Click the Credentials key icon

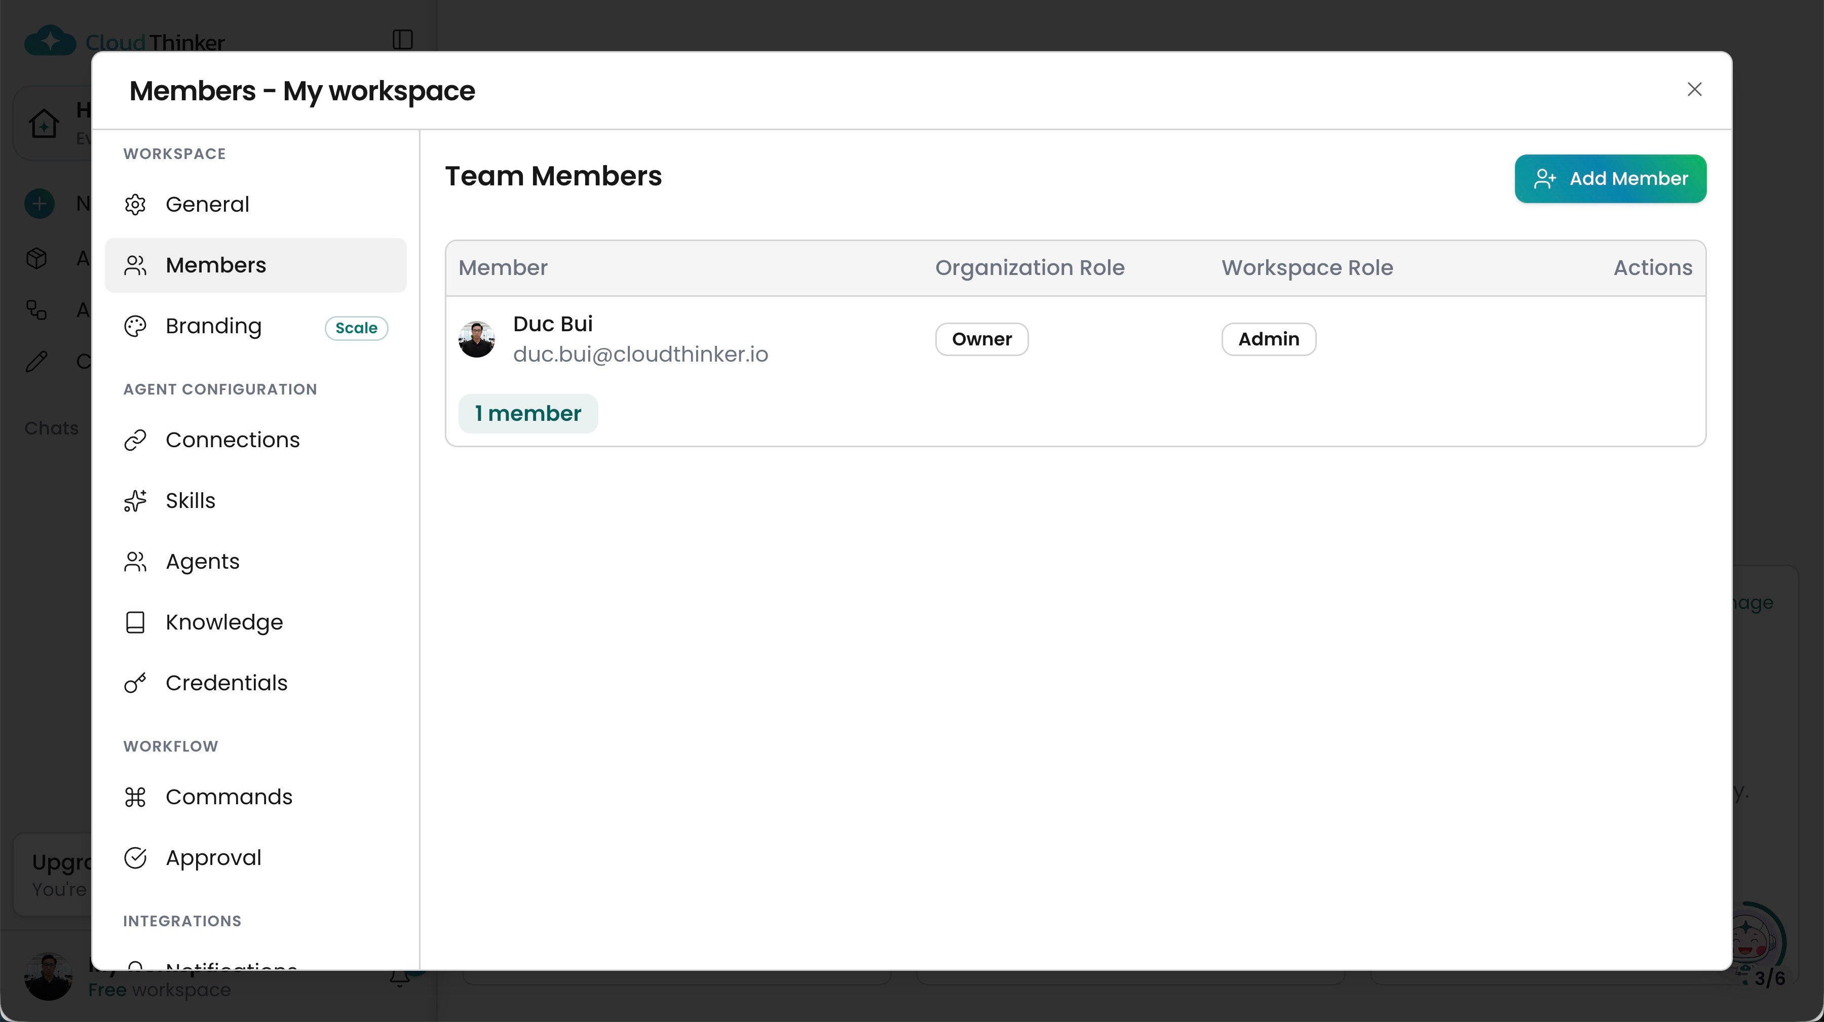pos(135,683)
